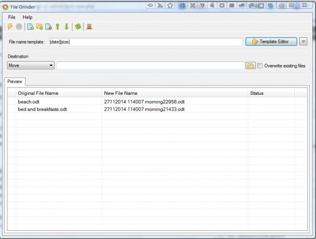Open the Help menu
The image size is (316, 239).
[28, 17]
